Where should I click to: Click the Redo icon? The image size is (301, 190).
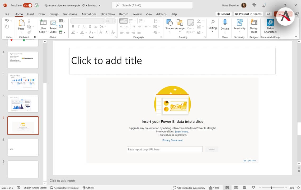click(7, 27)
